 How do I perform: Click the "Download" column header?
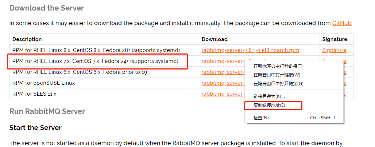click(214, 39)
